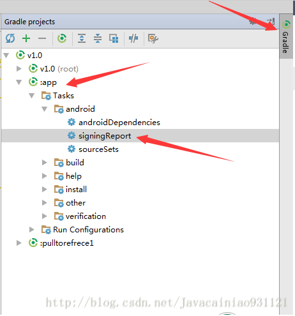
Task: Expand the :pulltorefrece1 module
Action: (x=19, y=243)
